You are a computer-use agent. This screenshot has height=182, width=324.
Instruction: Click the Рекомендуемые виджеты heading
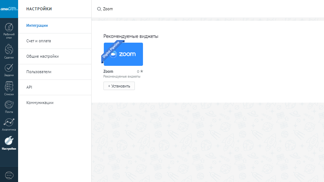point(131,36)
